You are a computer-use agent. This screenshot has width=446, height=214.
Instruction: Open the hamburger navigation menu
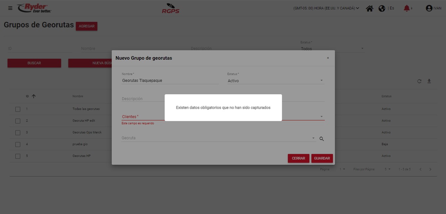tap(10, 8)
